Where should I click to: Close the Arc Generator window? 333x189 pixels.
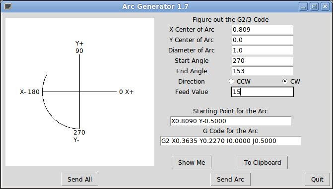coord(325,6)
